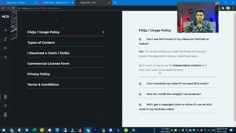Select the 'Usage Policy - NCS' tab
Image resolution: width=236 pixels, height=133 pixels.
click(93, 3)
